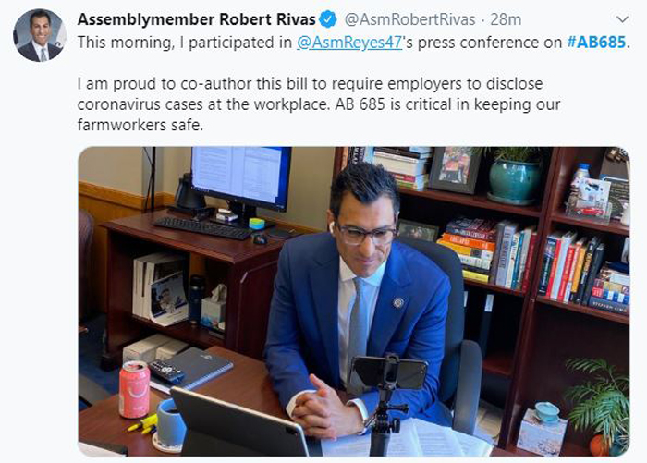Open the #AB685 hashtag
647x463 pixels.
coord(596,43)
